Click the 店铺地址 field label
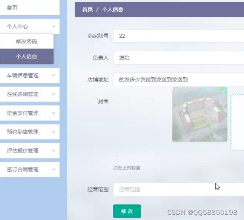Screen dimensions: 244x220 pos(98,79)
